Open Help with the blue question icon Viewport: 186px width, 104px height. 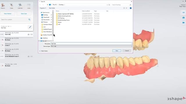point(130,8)
